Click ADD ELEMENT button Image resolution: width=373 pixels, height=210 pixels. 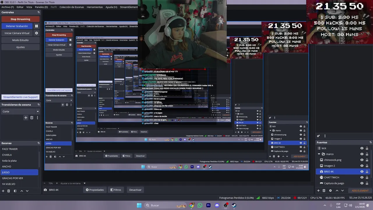click(x=360, y=191)
